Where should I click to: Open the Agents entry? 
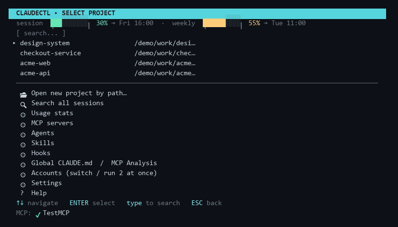point(43,133)
